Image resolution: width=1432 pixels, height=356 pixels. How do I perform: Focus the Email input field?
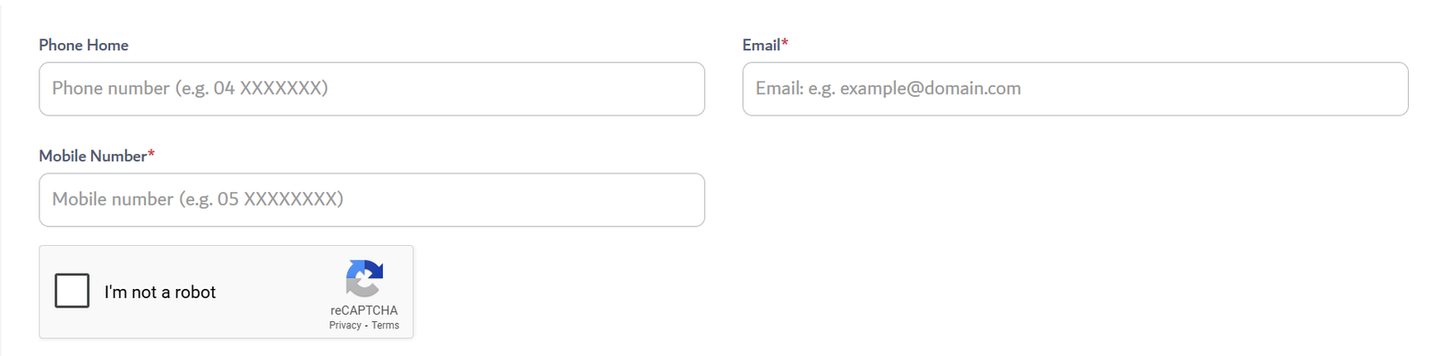pos(1075,89)
